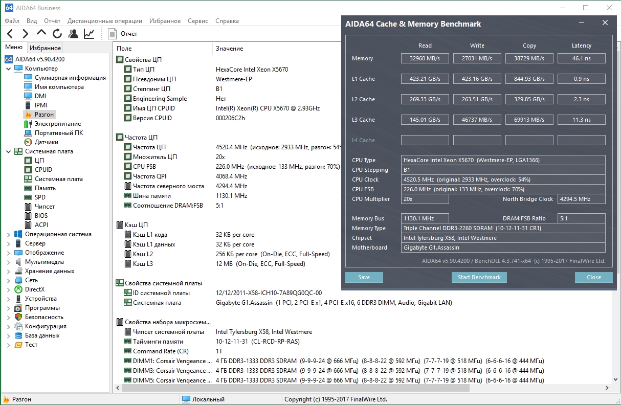Open Датчики sensors item
The width and height of the screenshot is (621, 405).
tap(47, 142)
